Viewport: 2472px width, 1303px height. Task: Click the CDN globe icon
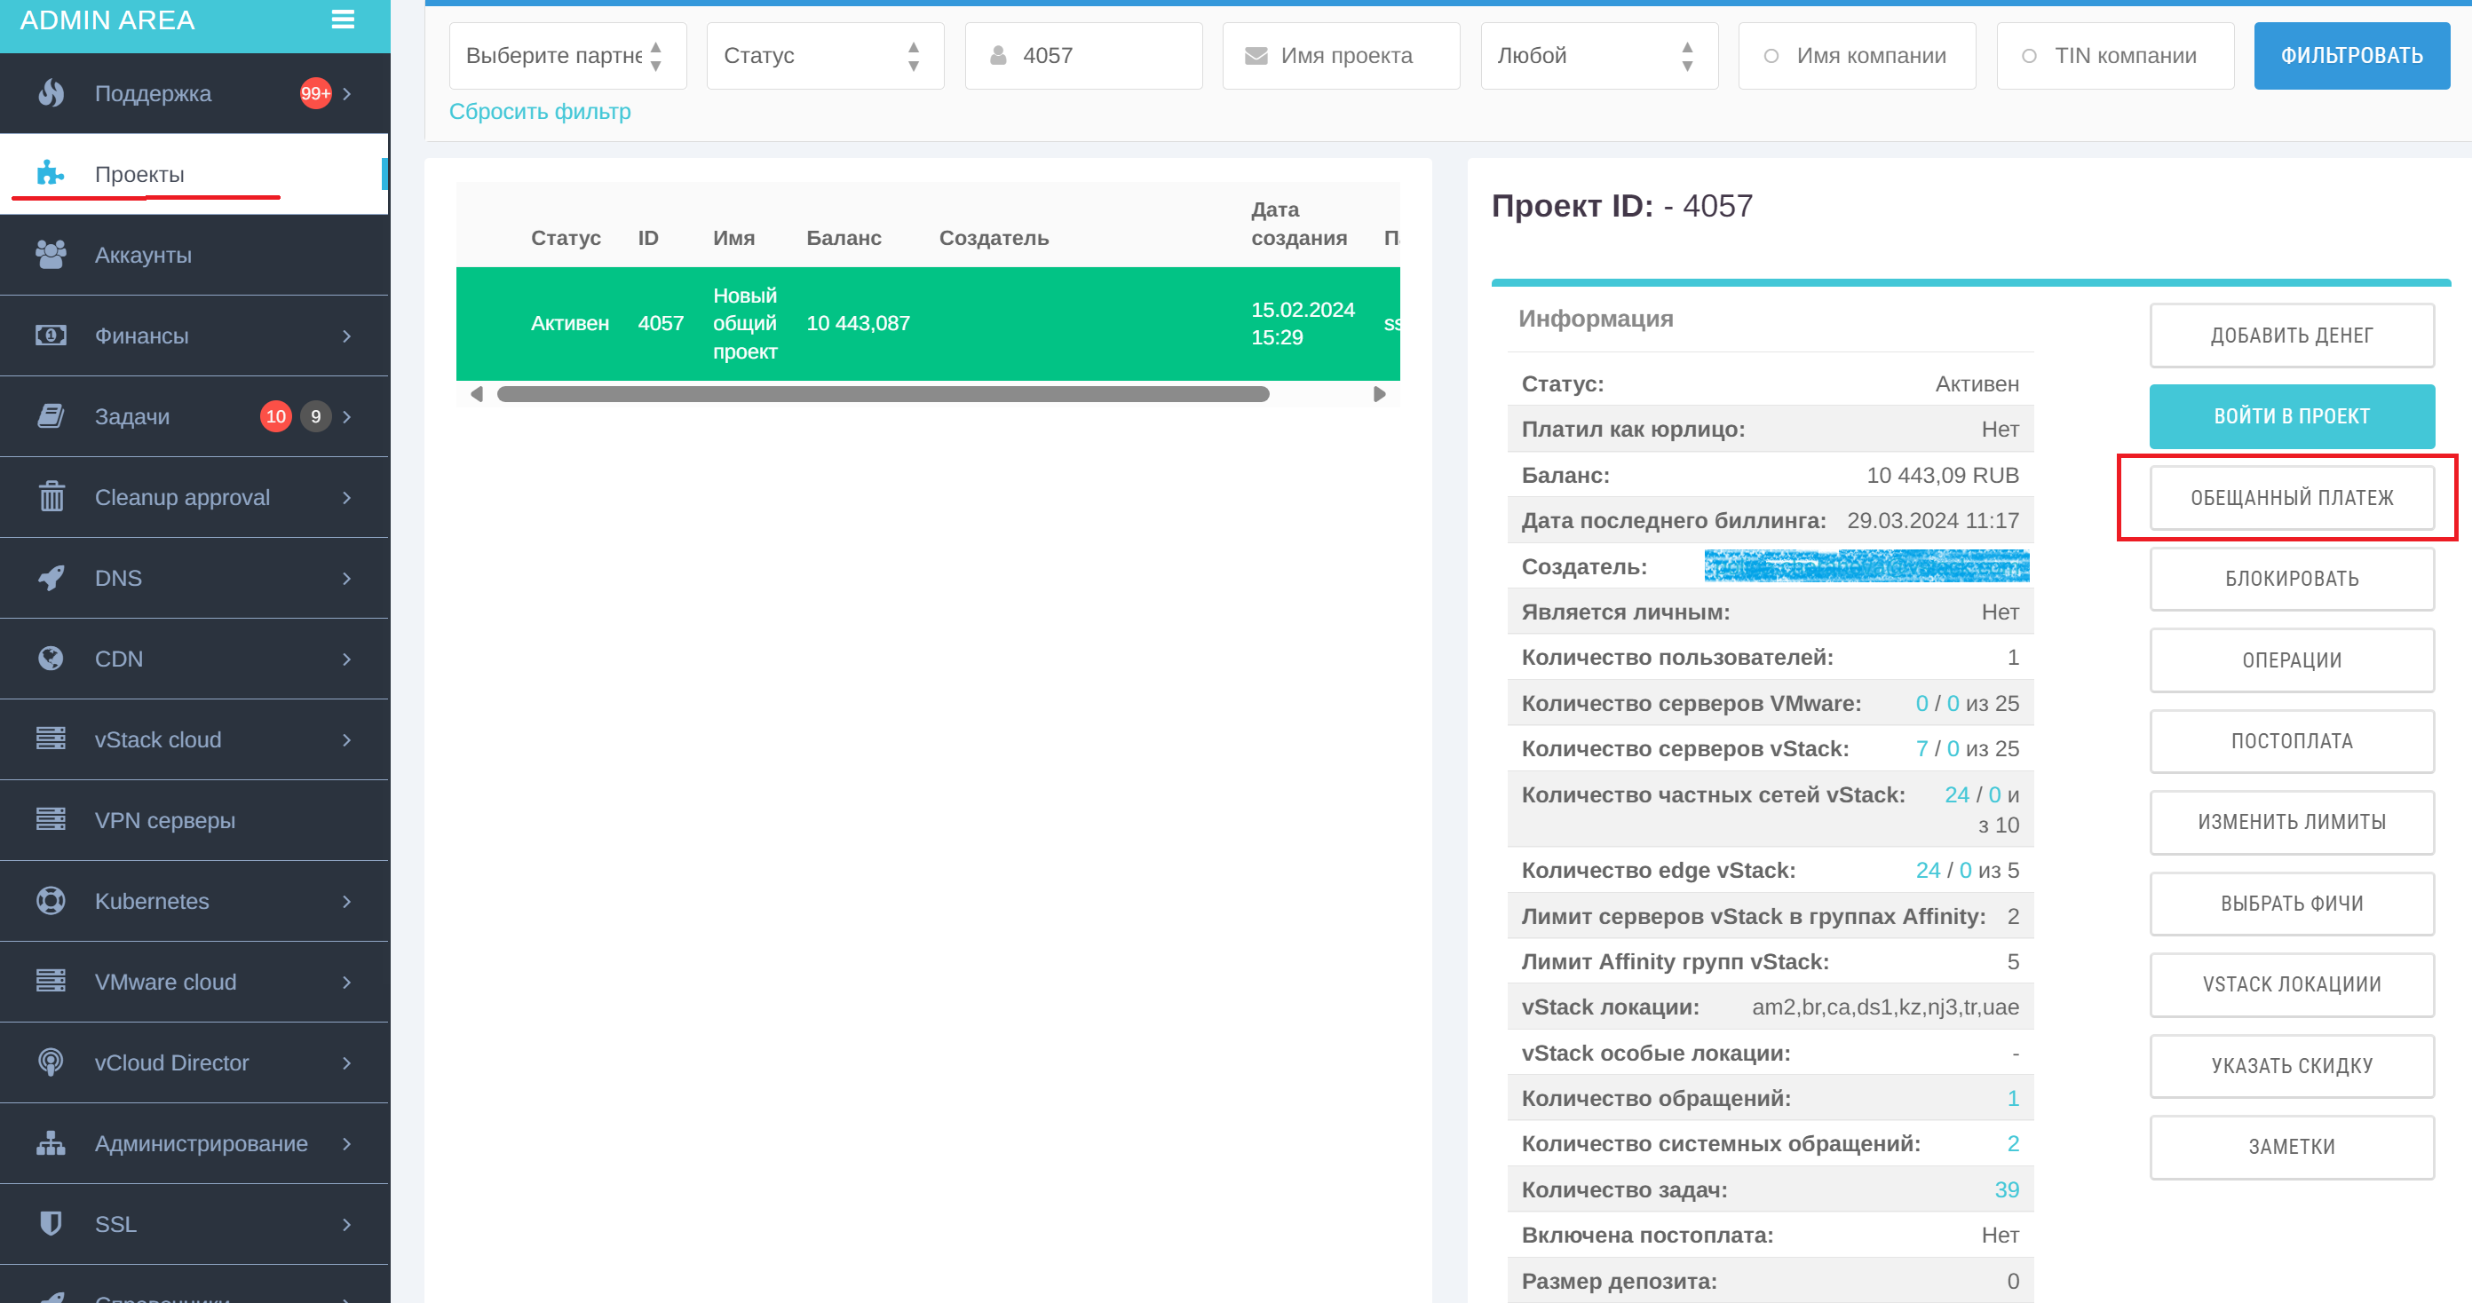(x=51, y=659)
